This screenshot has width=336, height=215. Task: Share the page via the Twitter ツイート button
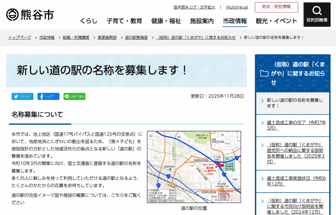[22, 96]
